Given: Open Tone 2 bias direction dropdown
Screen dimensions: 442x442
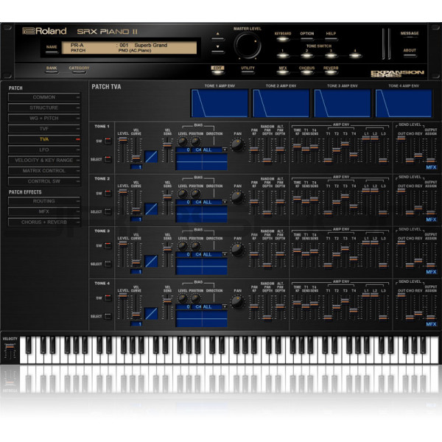Looking at the screenshot, I should coord(225,202).
